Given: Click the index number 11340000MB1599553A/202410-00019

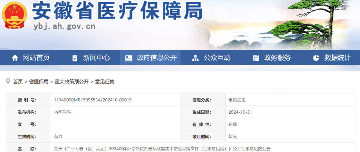Looking at the screenshot, I should (93, 100).
